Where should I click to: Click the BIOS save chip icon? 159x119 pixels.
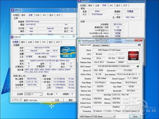tap(138, 66)
